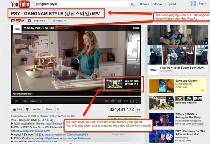Click the VISA logo in the sidebar card
This screenshot has width=210, height=144.
click(153, 70)
